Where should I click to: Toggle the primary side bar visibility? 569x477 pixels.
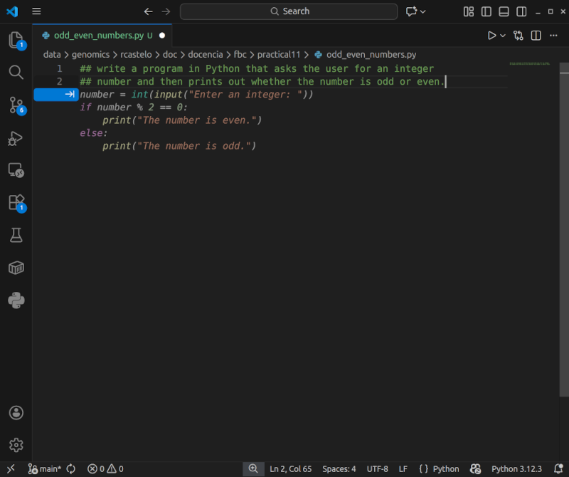486,11
